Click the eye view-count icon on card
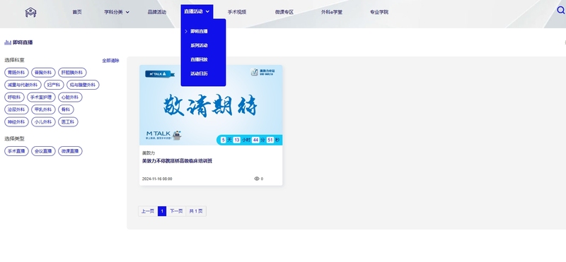 [257, 179]
